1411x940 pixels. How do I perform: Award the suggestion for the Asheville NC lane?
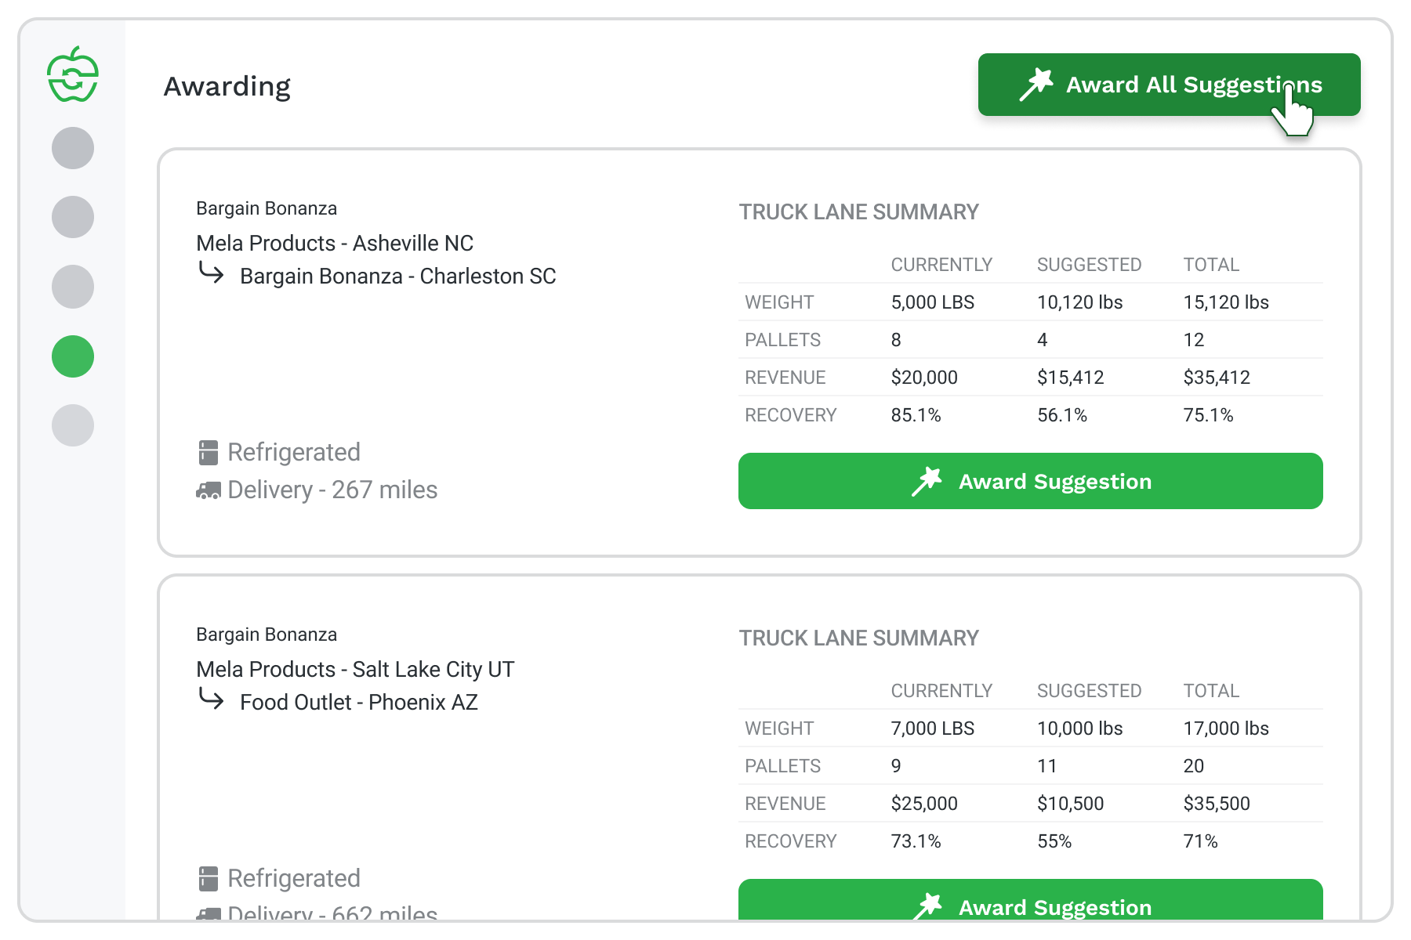(x=1030, y=481)
